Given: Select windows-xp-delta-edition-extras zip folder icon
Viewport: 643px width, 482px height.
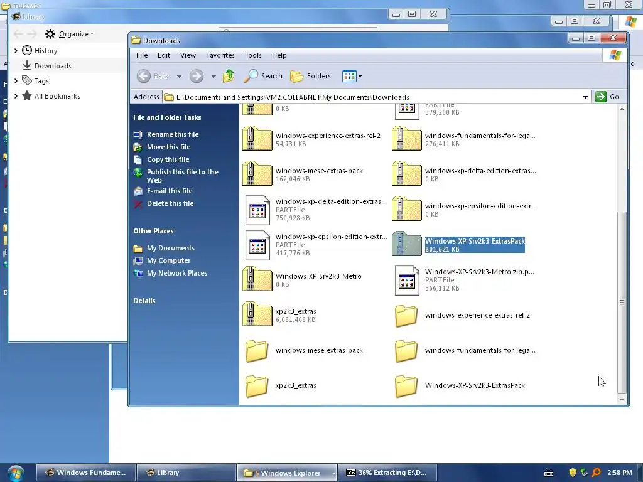Looking at the screenshot, I should (406, 174).
